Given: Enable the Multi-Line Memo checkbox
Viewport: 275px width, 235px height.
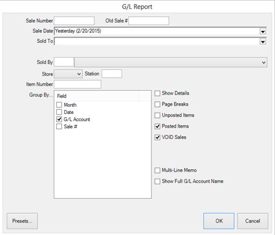Looking at the screenshot, I should tap(157, 170).
